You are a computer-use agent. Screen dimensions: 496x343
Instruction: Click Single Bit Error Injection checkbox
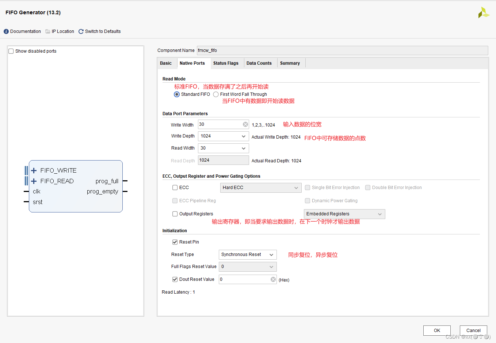point(308,188)
